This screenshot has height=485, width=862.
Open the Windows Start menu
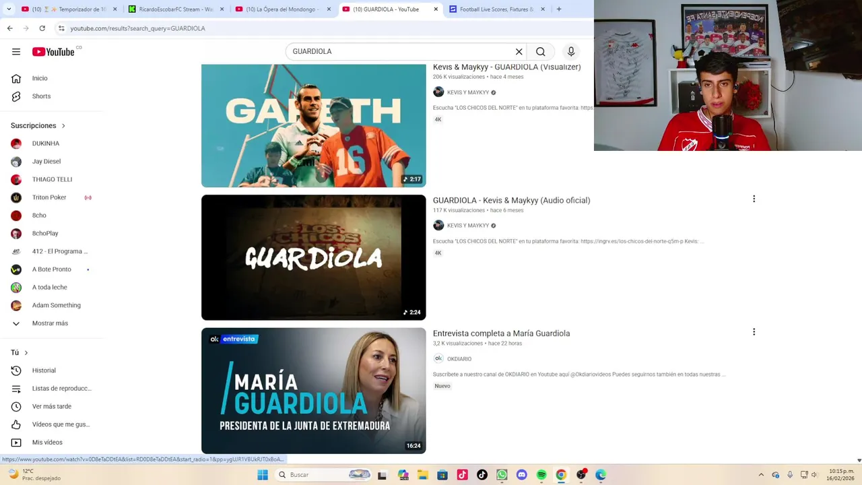point(263,475)
